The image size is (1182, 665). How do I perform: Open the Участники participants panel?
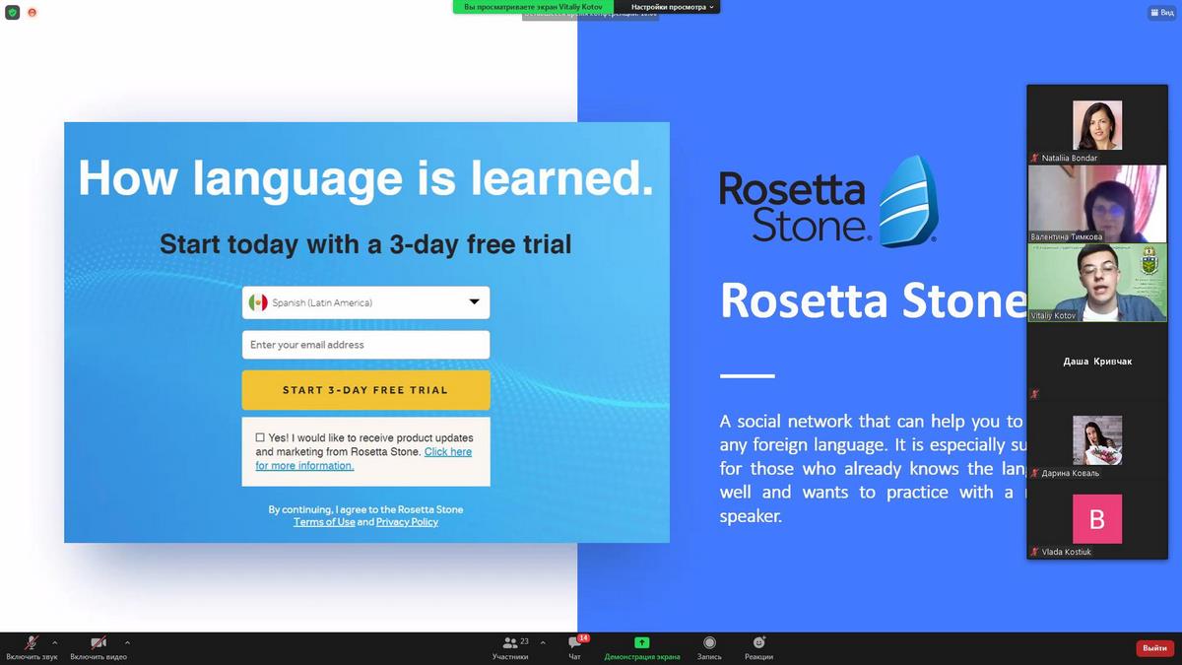510,642
